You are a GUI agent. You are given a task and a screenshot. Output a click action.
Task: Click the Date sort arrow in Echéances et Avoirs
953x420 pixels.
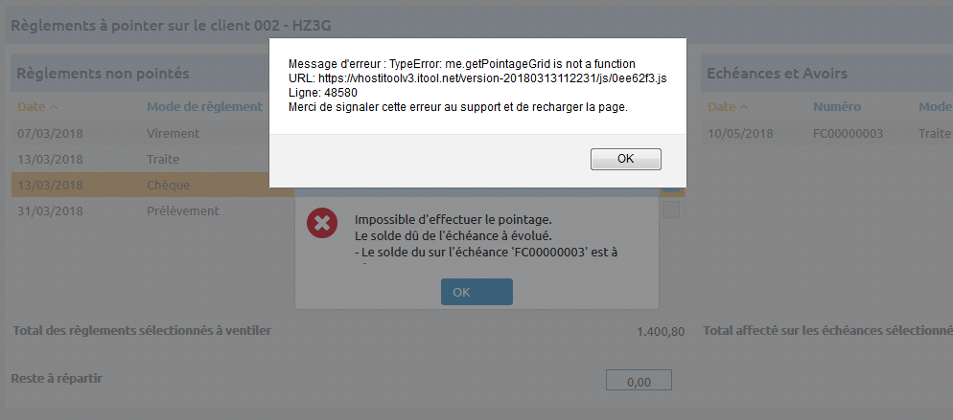743,107
